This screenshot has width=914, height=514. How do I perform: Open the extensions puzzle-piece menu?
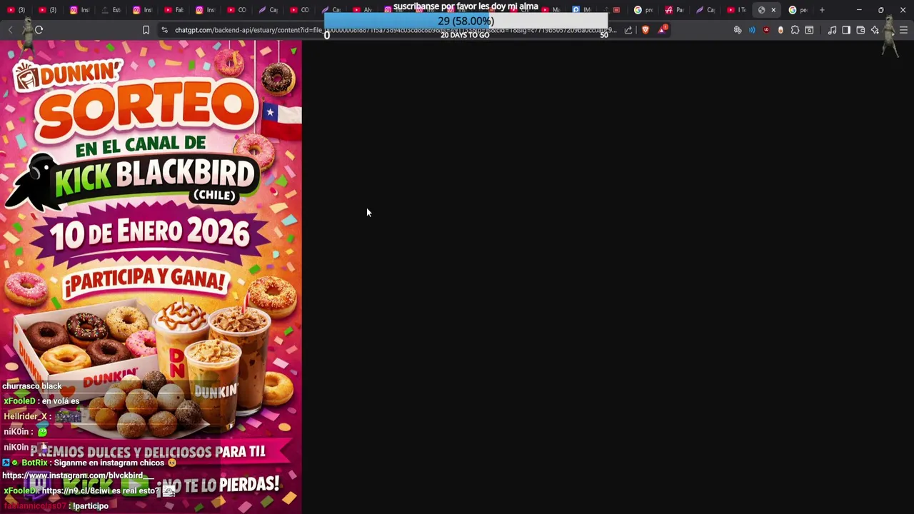tap(795, 30)
